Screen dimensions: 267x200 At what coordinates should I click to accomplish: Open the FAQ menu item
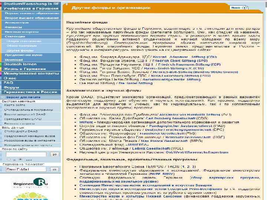coord(8,83)
